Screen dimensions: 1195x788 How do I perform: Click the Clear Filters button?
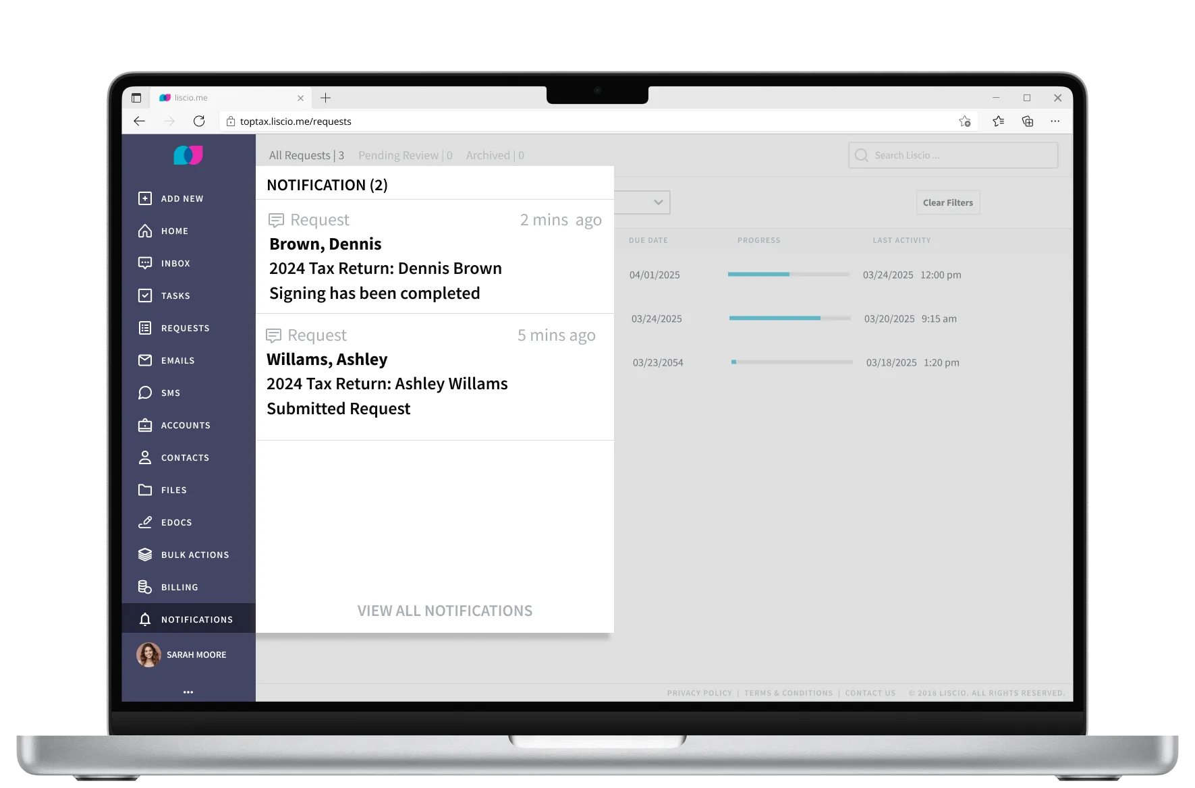[947, 202]
